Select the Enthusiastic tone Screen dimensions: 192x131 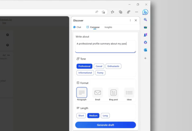[x=113, y=66]
